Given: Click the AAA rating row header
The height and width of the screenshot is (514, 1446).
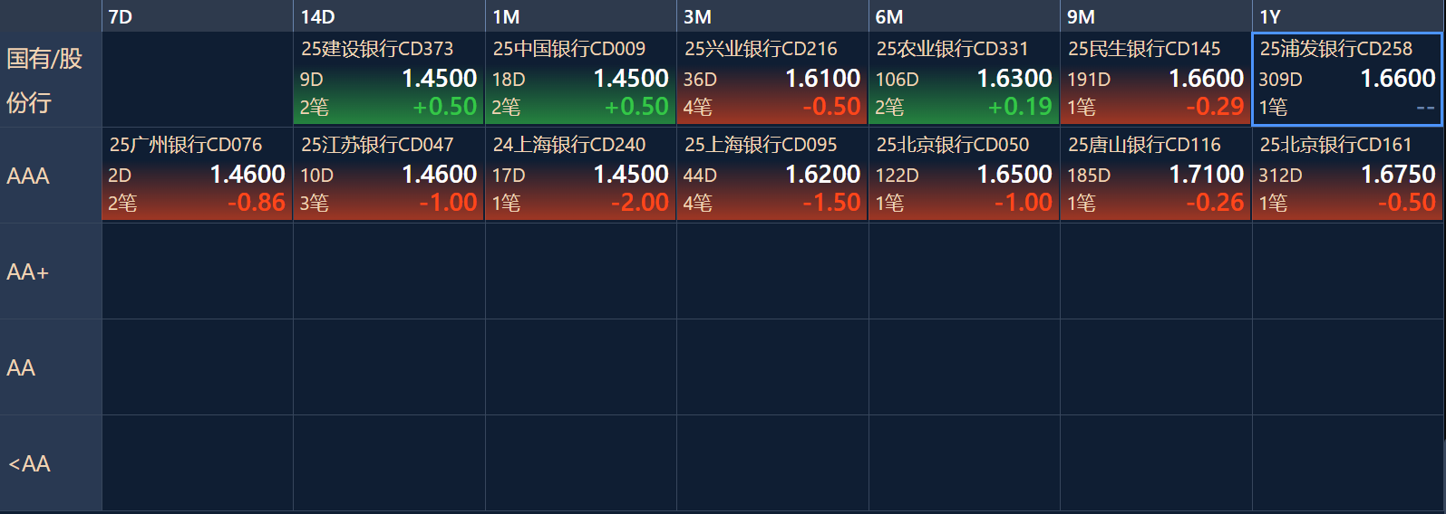Looking at the screenshot, I should (x=51, y=176).
